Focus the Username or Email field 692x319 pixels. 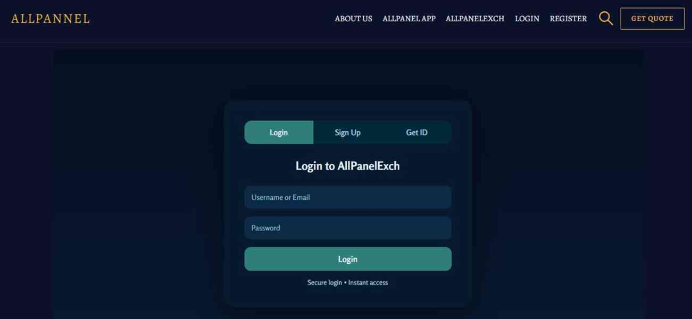pos(348,197)
